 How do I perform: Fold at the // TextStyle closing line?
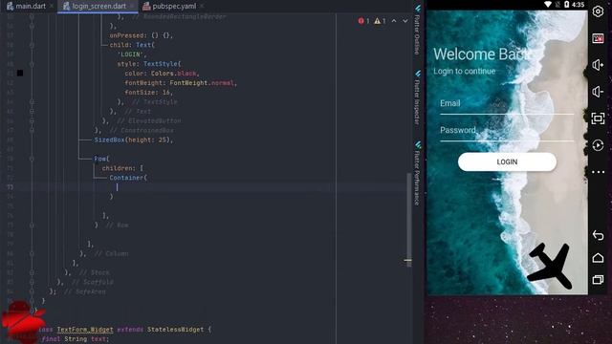point(32,102)
